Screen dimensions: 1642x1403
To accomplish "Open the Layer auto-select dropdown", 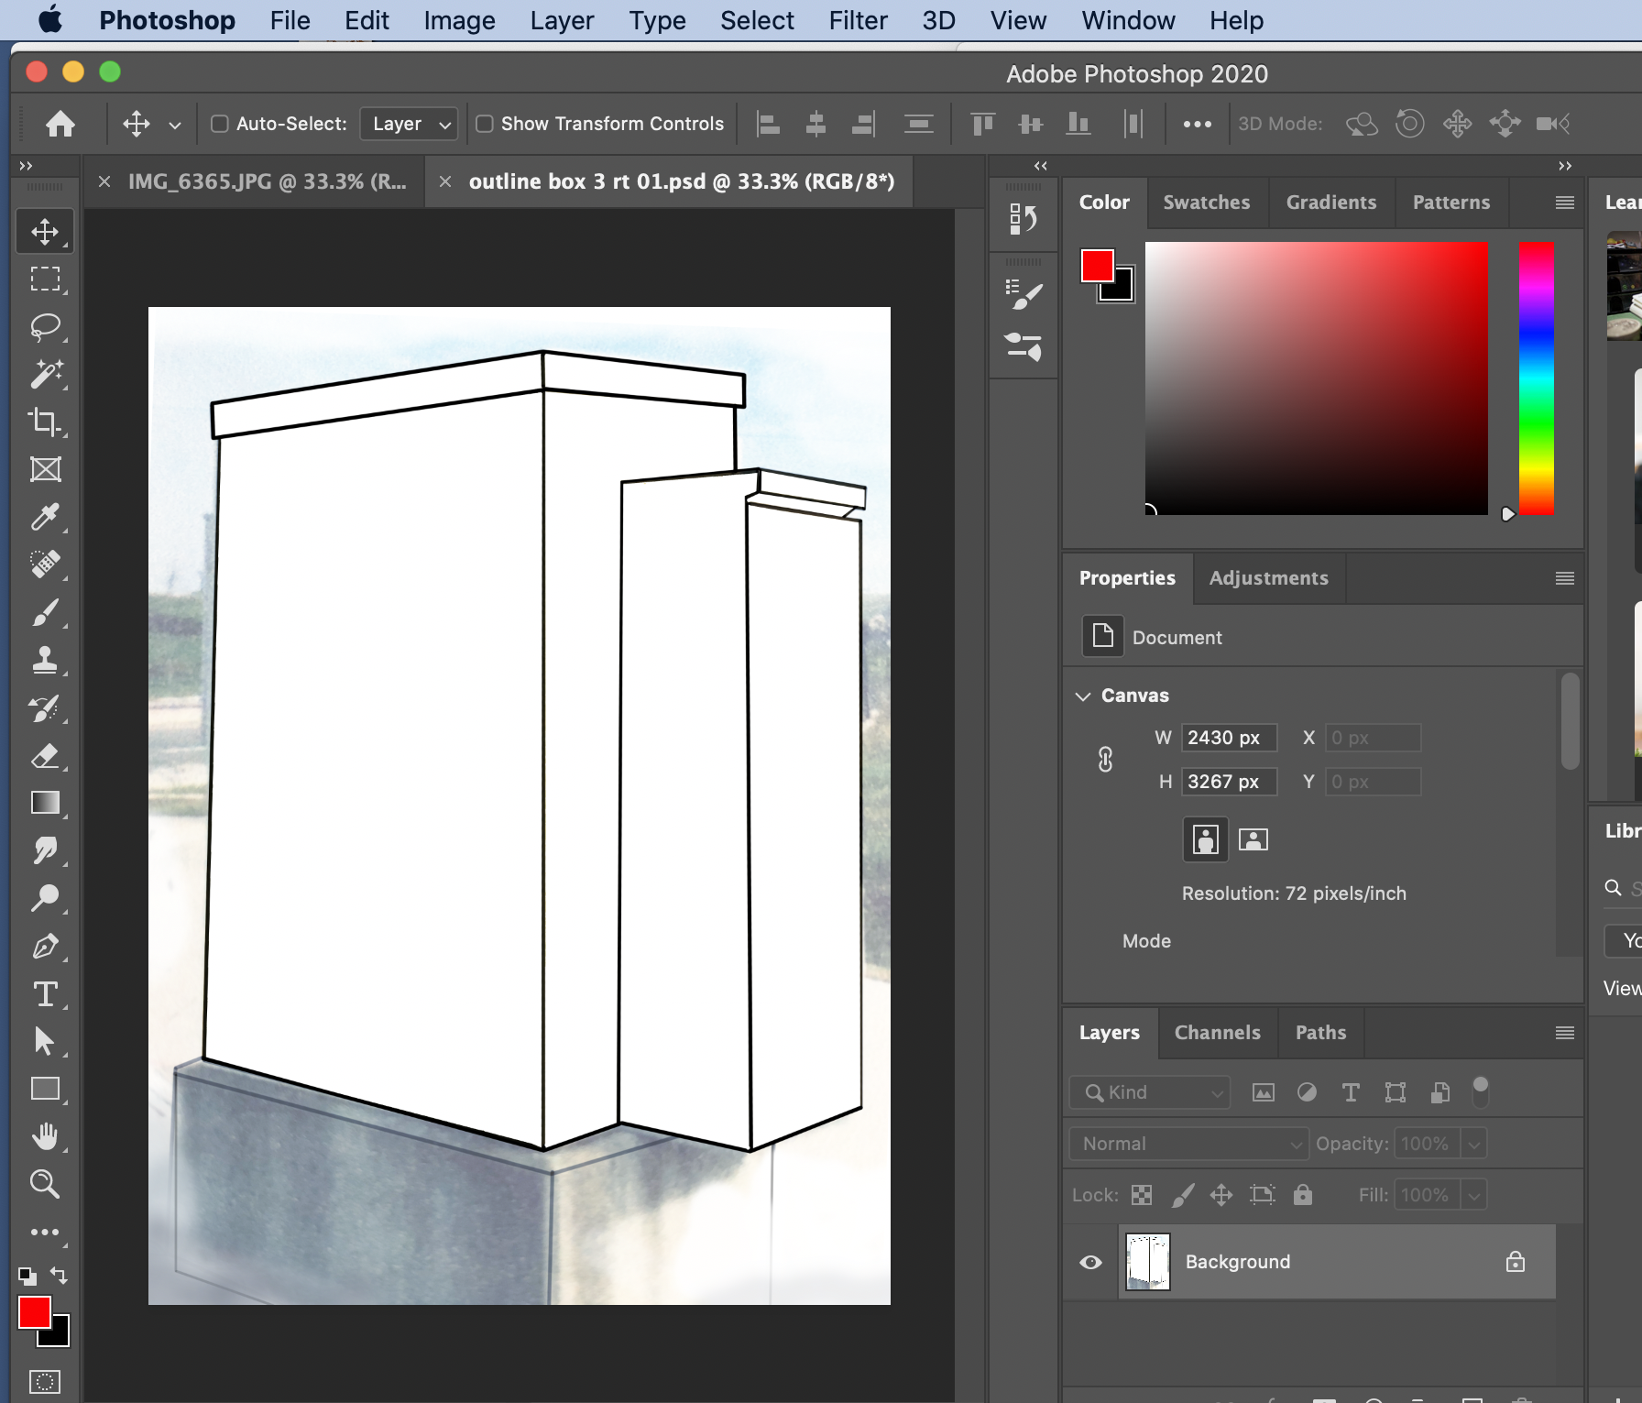I will coord(409,123).
